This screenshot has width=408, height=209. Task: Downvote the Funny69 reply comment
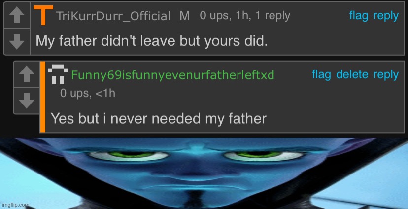[x=27, y=101]
